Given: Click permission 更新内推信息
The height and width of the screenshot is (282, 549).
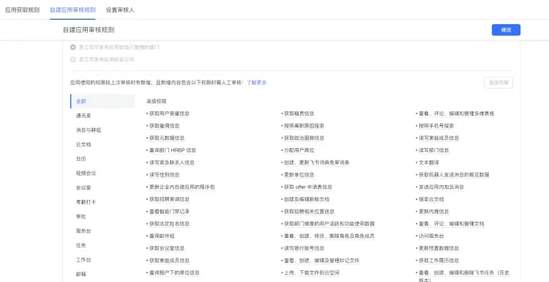Looking at the screenshot, I should [x=434, y=212].
